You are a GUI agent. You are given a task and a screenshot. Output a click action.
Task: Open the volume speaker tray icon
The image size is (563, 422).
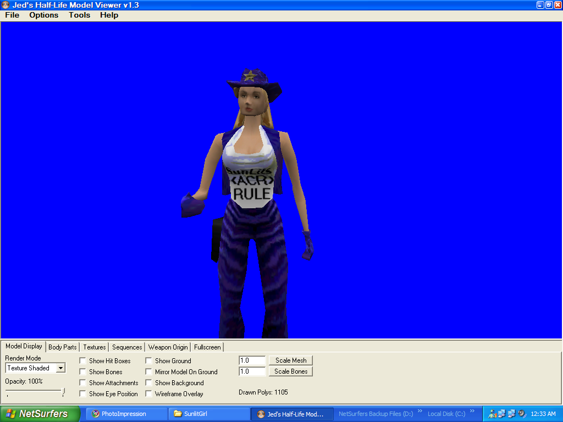point(522,414)
